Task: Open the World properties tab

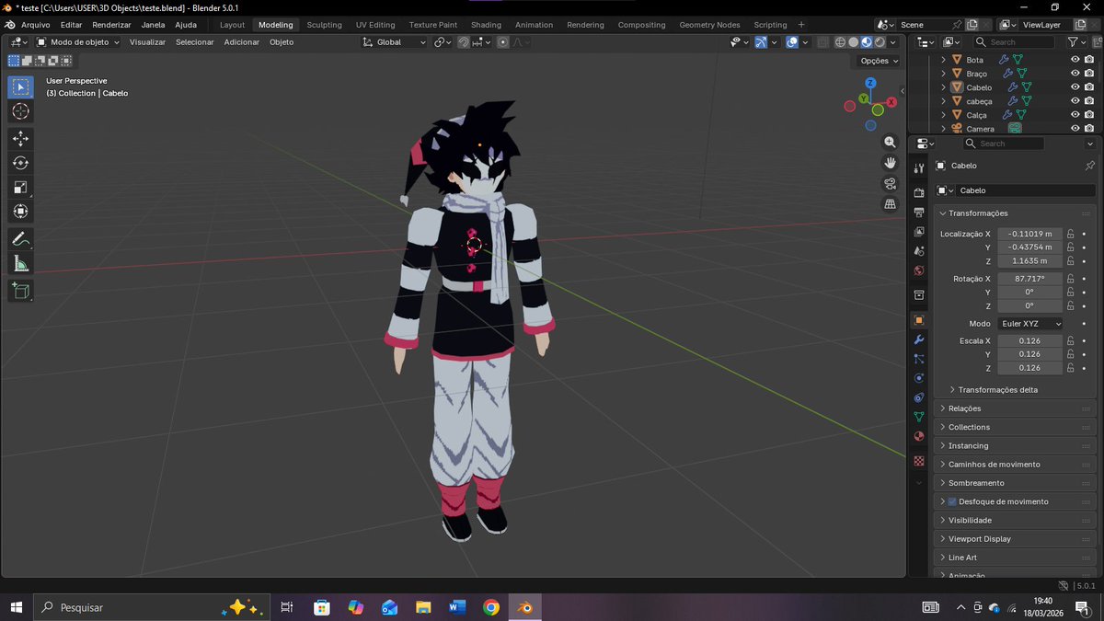Action: (918, 270)
